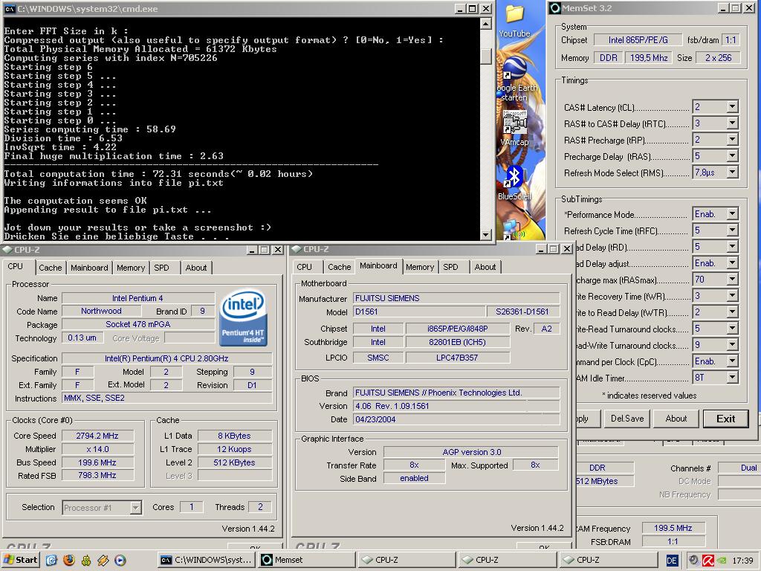Click the Del.Save button in MemSet
The width and height of the screenshot is (761, 571).
pos(627,419)
